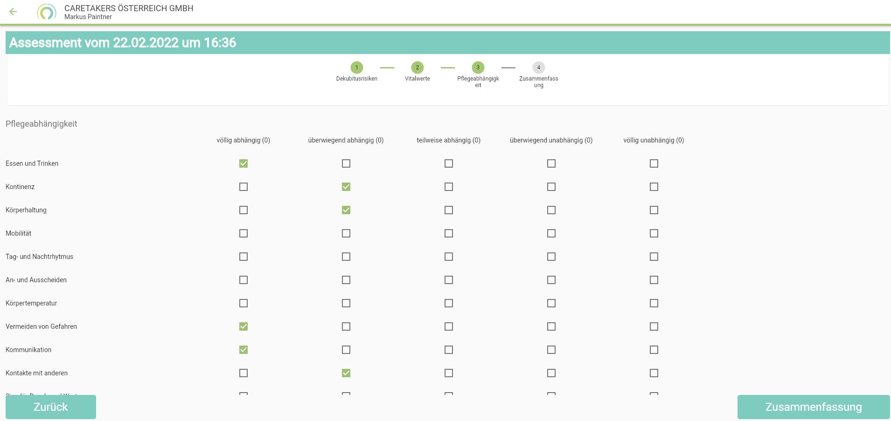Check überwiegend abhängig for Mobilität
Screen dimensions: 891x421
(x=346, y=233)
